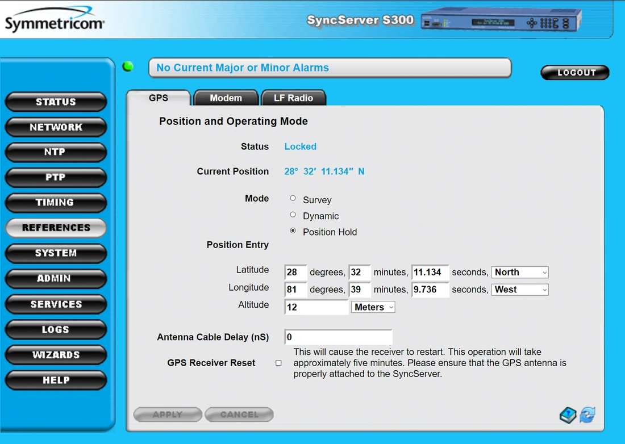
Task: Click the Symmetricom logo
Action: coord(55,20)
